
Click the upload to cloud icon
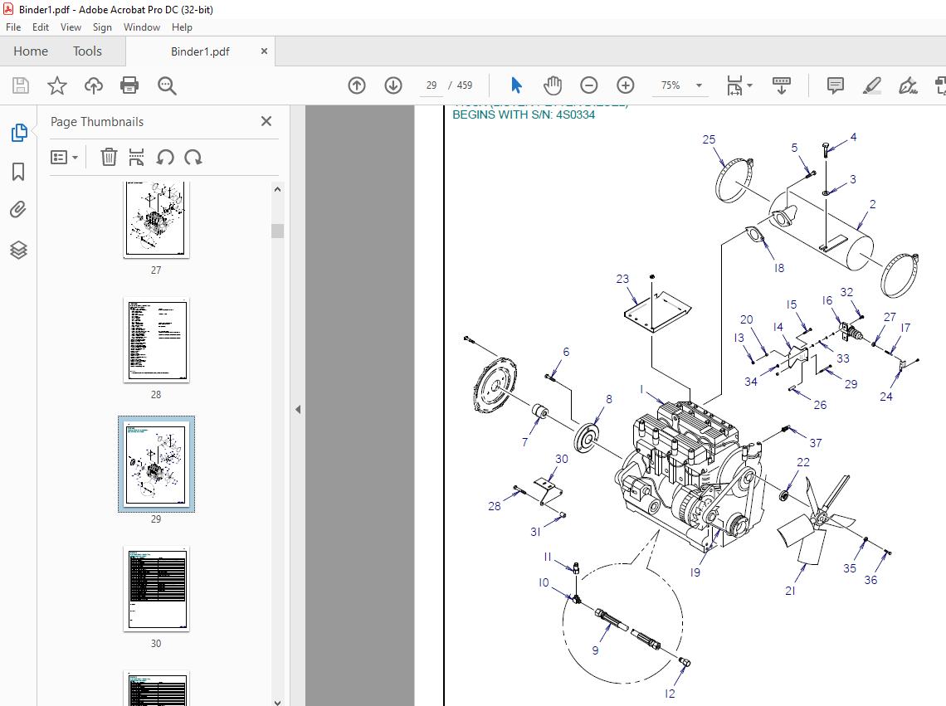[x=94, y=85]
